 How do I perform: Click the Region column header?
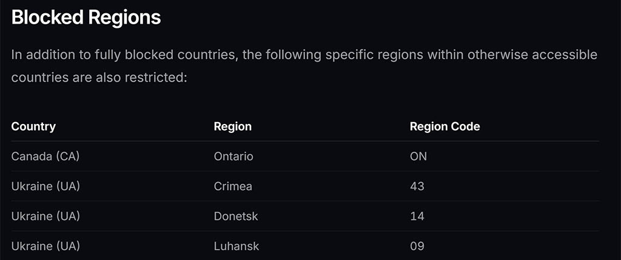click(233, 126)
